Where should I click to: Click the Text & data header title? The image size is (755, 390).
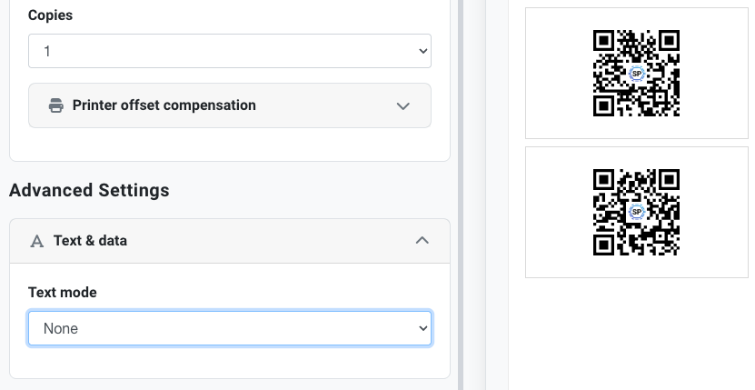tap(90, 241)
